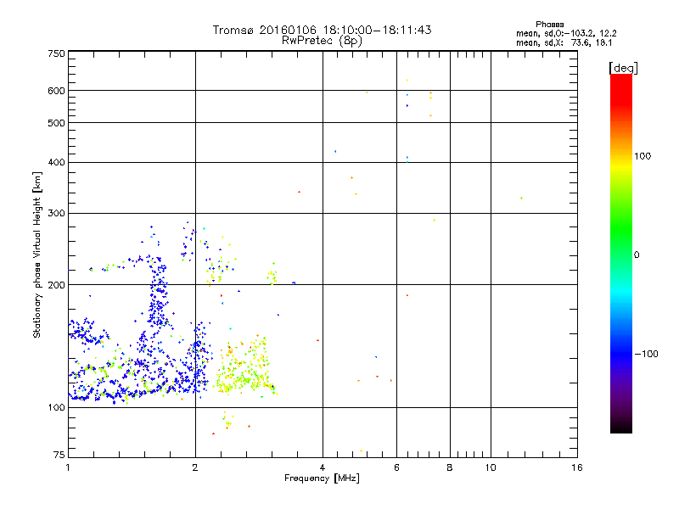Click the y-axis tick label "75"

coord(59,455)
